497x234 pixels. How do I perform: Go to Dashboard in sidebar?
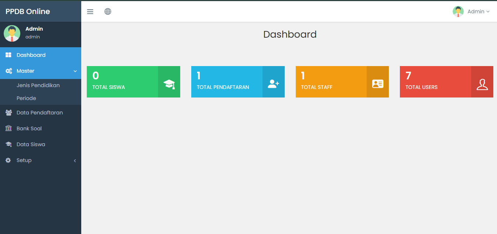(x=31, y=55)
